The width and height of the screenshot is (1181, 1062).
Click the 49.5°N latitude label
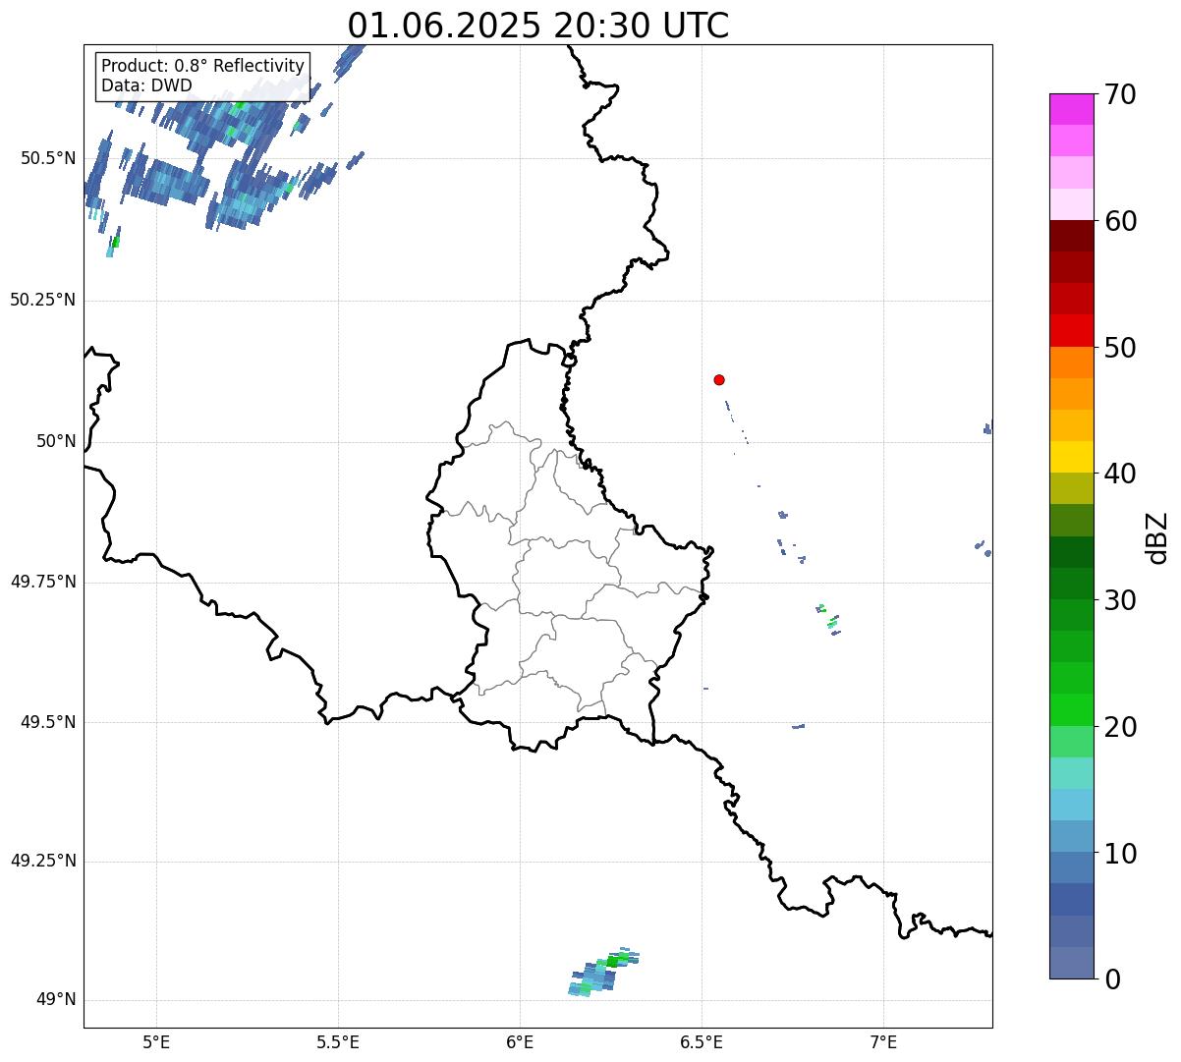click(48, 722)
